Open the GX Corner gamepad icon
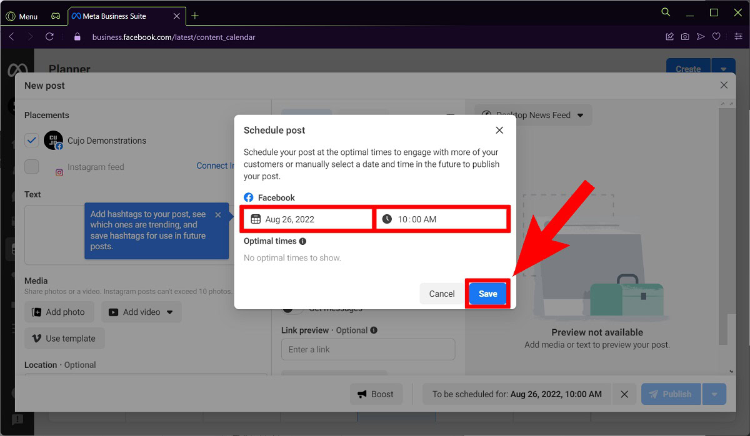This screenshot has width=750, height=436. tap(56, 16)
